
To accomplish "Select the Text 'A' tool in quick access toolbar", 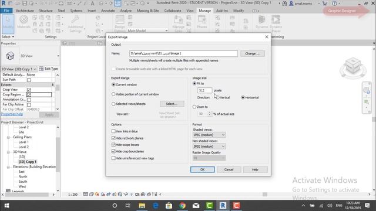I will [93, 4].
